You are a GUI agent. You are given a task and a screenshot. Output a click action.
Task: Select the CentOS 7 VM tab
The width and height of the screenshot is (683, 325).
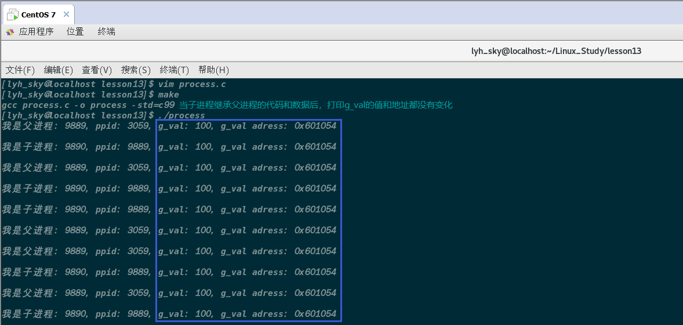38,15
